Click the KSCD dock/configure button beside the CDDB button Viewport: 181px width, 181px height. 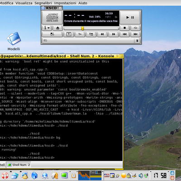pyautogui.click(x=69, y=34)
